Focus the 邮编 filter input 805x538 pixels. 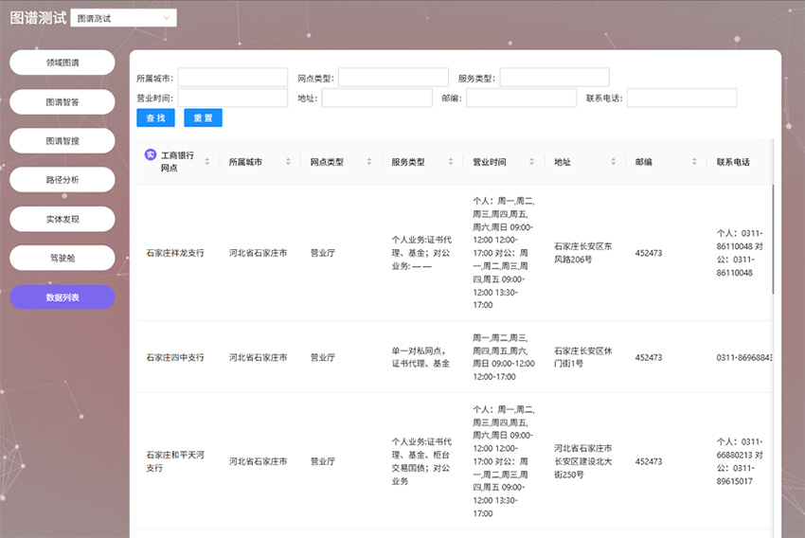coord(521,99)
